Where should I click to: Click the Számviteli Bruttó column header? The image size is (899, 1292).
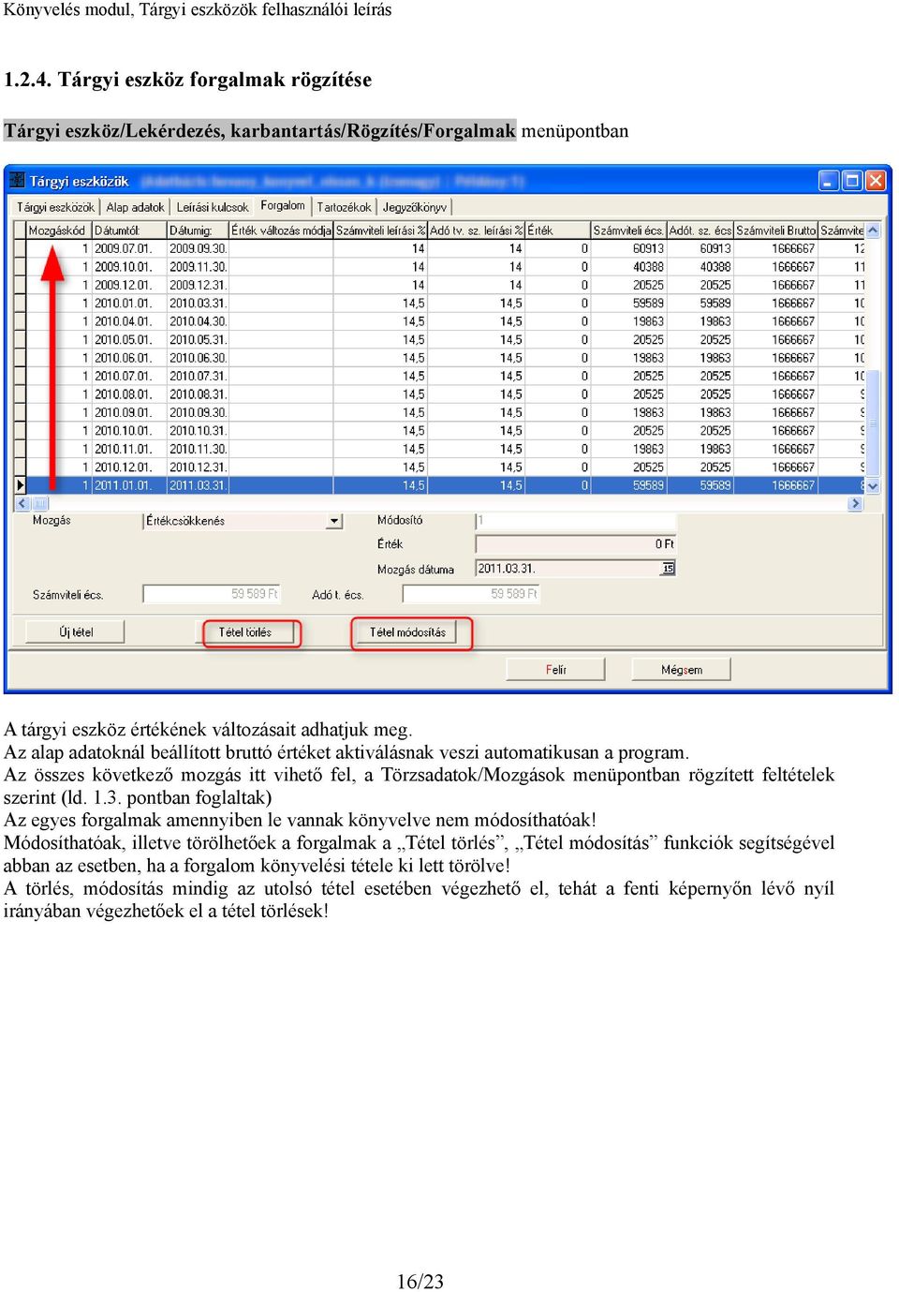point(775,230)
